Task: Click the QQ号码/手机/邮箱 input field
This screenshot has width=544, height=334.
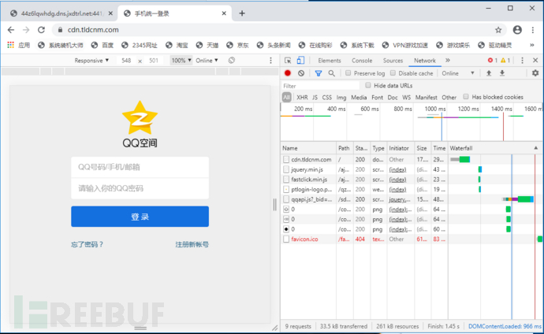Action: click(x=140, y=167)
